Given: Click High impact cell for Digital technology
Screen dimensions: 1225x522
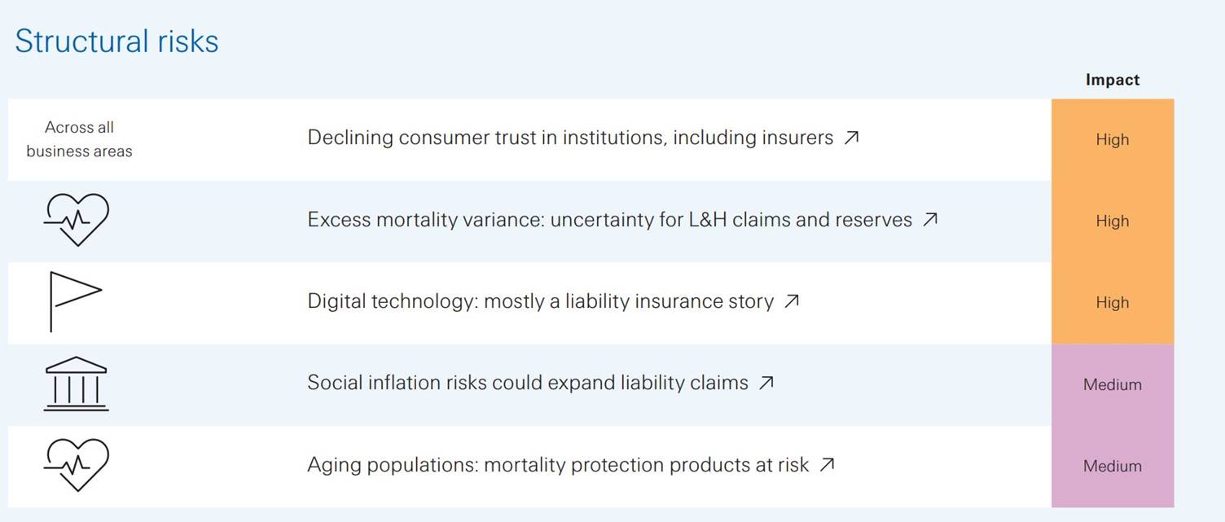Looking at the screenshot, I should click(x=1113, y=303).
